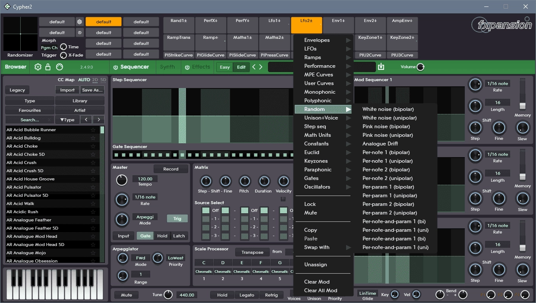The height and width of the screenshot is (303, 536).
Task: Click the browser next page arrow button
Action: coord(99,120)
